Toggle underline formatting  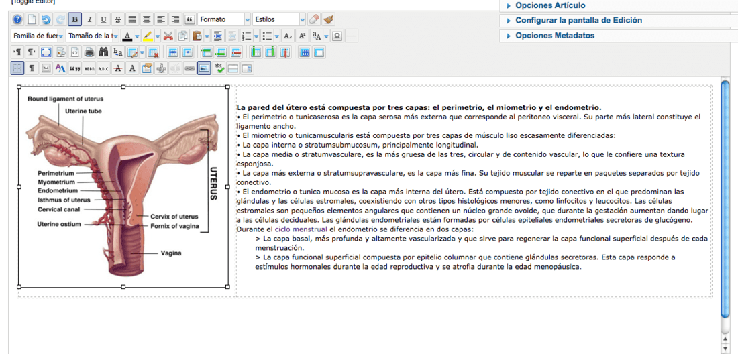coord(103,19)
